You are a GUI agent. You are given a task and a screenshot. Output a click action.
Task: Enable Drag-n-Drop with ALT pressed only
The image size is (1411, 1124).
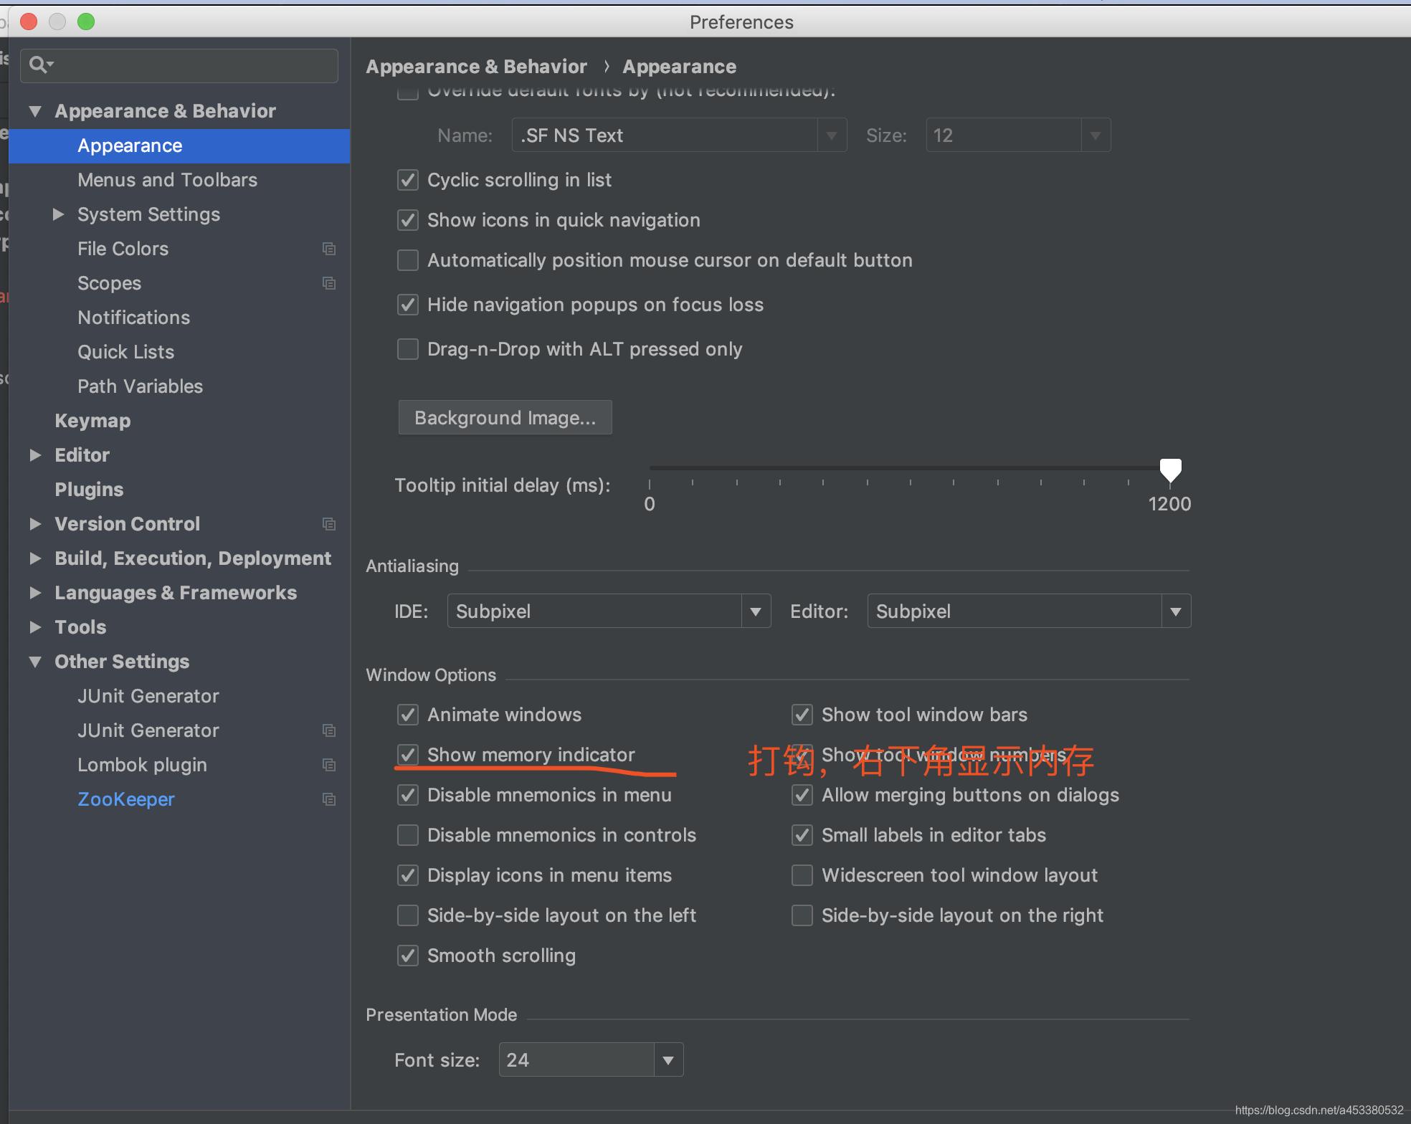408,349
